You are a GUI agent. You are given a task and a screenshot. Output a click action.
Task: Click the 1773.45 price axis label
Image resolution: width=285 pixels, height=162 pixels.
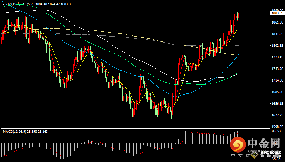(x=277, y=57)
